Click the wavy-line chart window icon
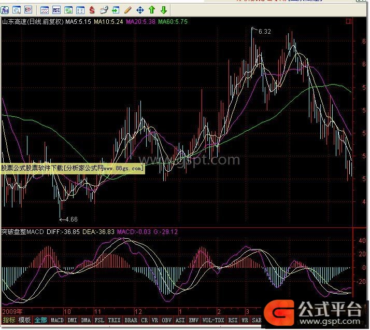This screenshot has width=370, height=330. point(45,10)
